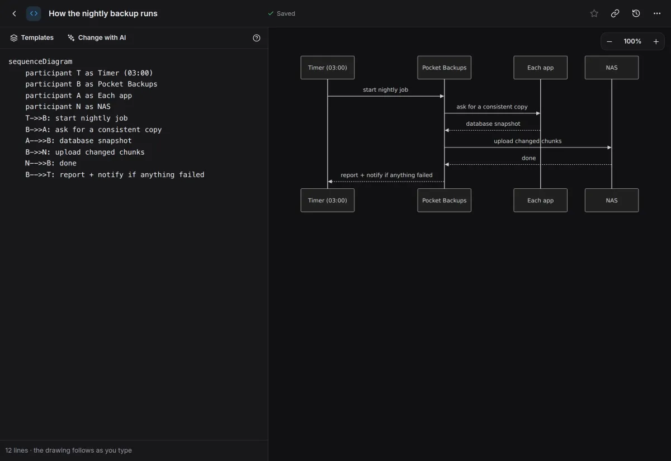Click the upload changed chunks diagram label
Viewport: 671px width, 461px height.
(x=528, y=141)
